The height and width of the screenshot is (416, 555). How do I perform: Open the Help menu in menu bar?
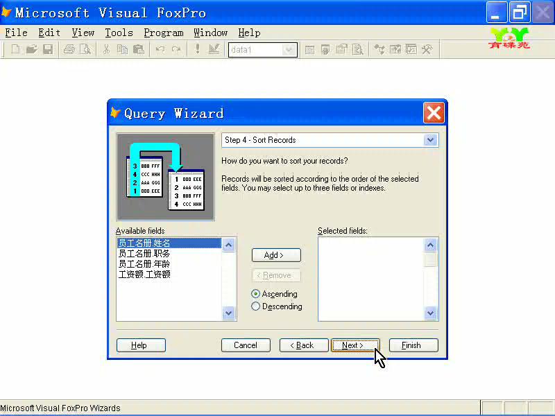249,33
